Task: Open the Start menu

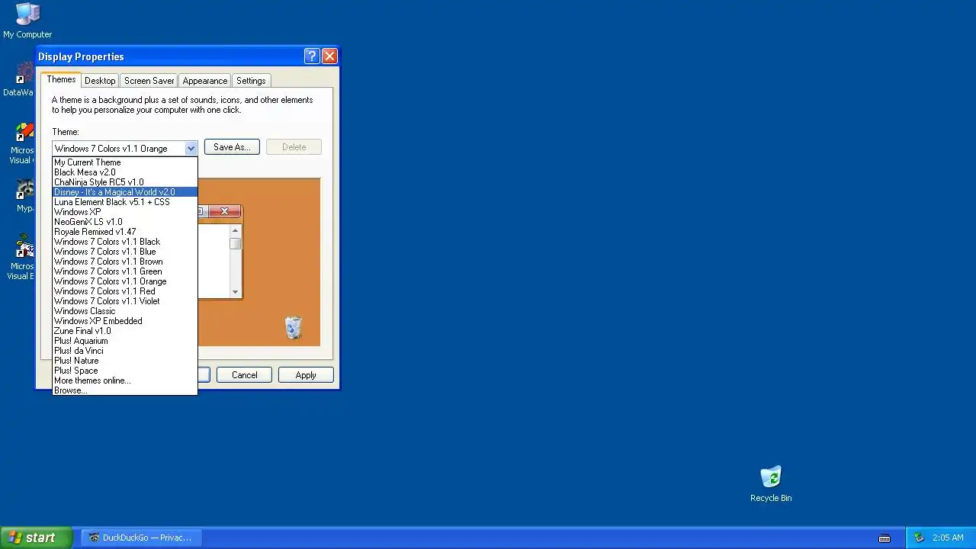Action: (x=36, y=538)
